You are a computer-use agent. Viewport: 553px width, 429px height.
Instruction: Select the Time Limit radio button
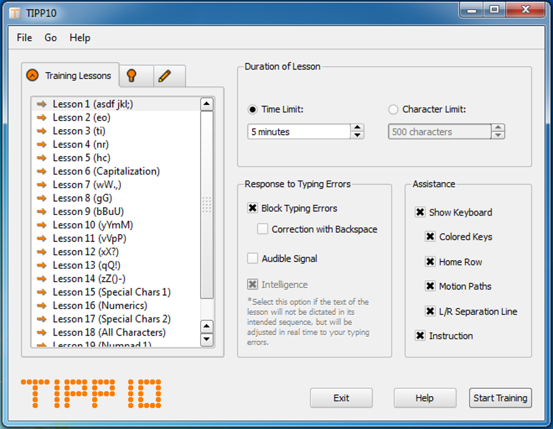point(253,110)
